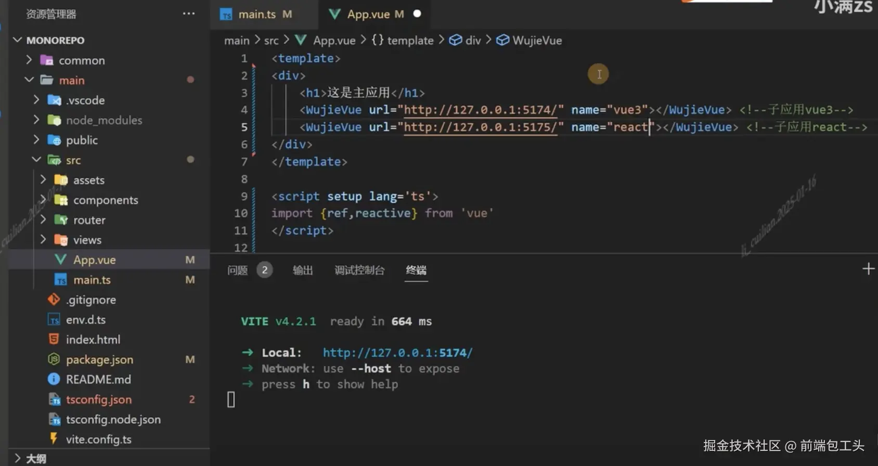
Task: Click the views folder icon
Action: tap(61, 240)
